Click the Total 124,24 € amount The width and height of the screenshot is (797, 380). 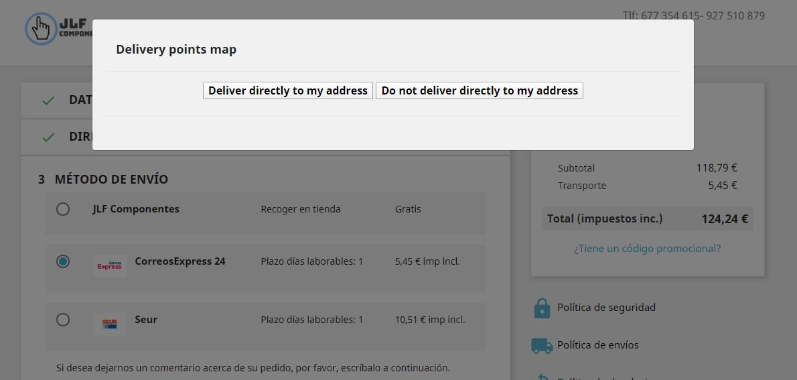click(x=724, y=219)
